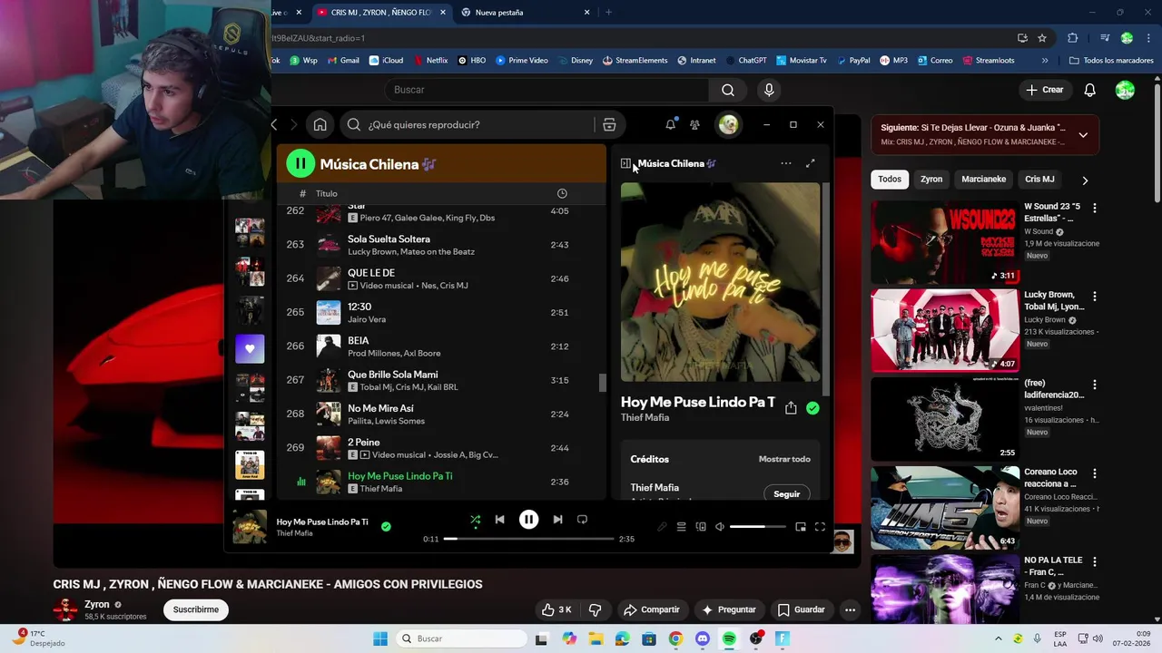Go forward in Spotify navigation

pyautogui.click(x=293, y=125)
